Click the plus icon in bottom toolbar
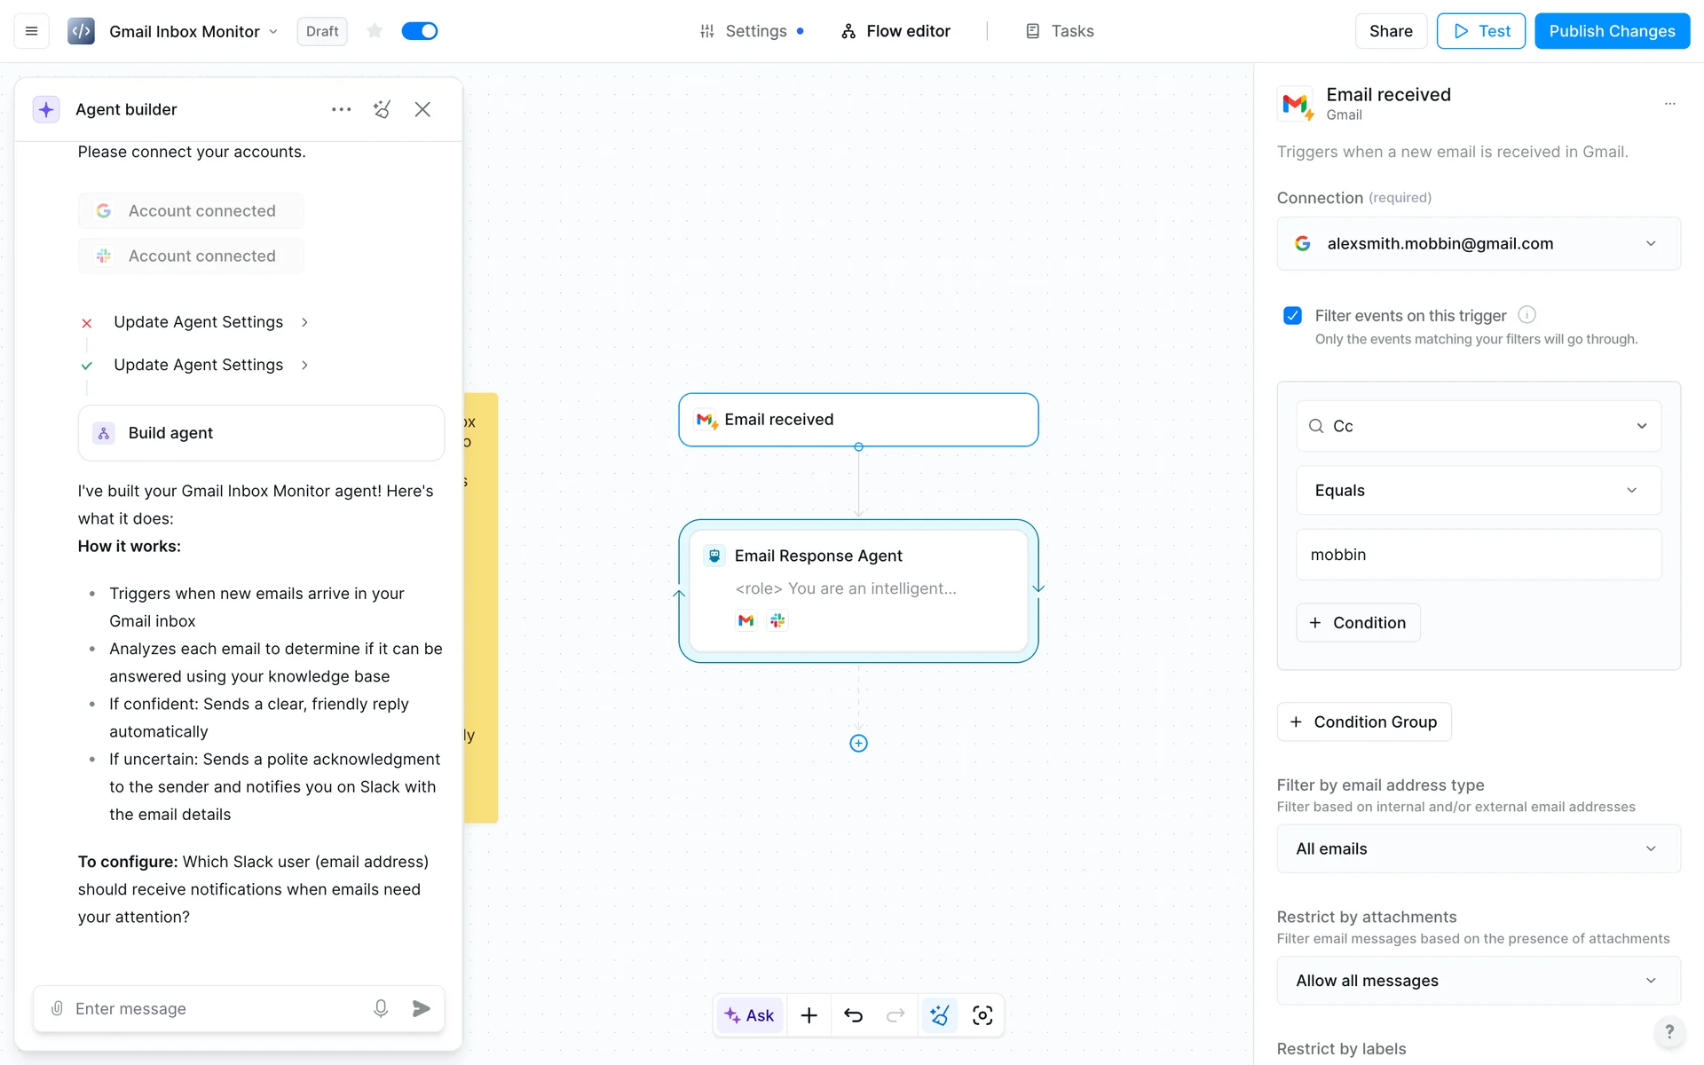 tap(809, 1015)
